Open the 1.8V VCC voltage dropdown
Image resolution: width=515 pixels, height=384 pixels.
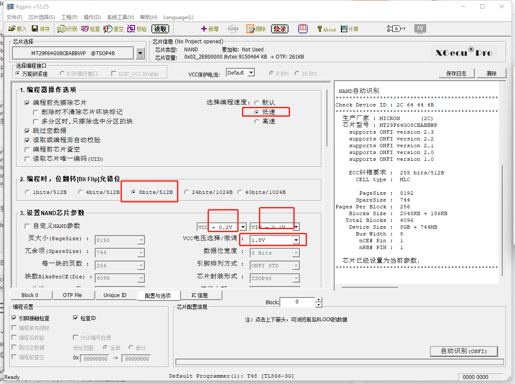296,240
